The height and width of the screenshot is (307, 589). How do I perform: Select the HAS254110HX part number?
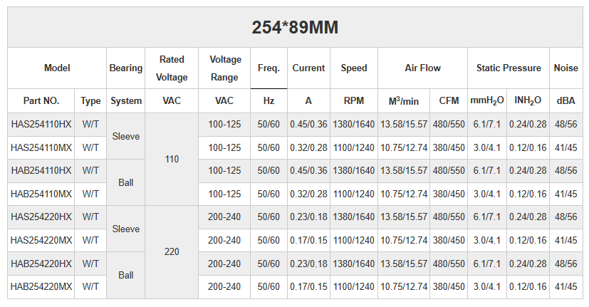pyautogui.click(x=41, y=124)
